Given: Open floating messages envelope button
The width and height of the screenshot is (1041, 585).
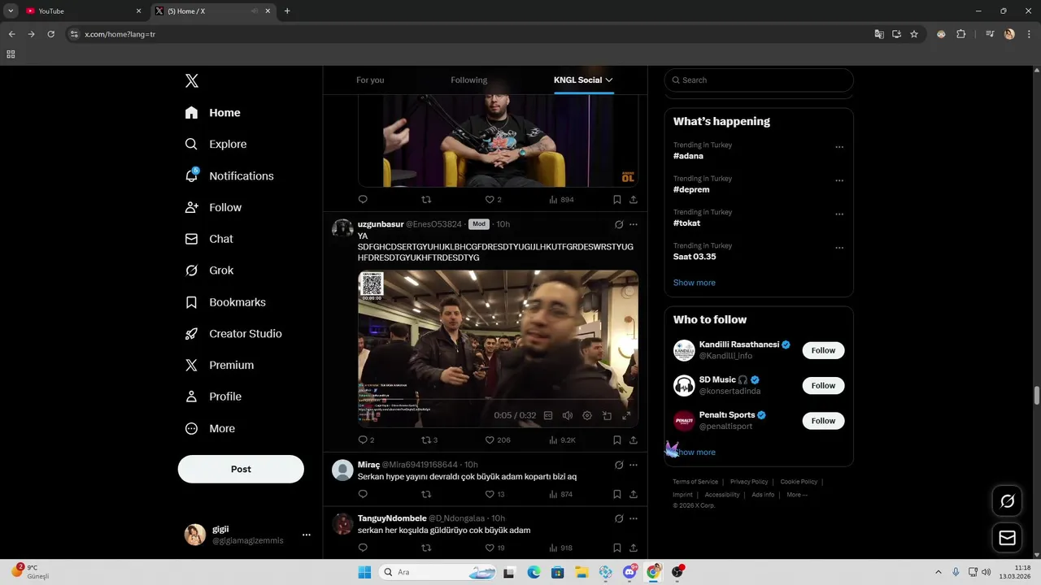Looking at the screenshot, I should click(1008, 538).
